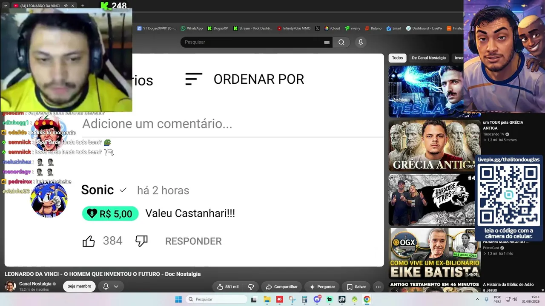Image resolution: width=545 pixels, height=306 pixels.
Task: Open the DogaoXP bookmark
Action: (x=218, y=28)
